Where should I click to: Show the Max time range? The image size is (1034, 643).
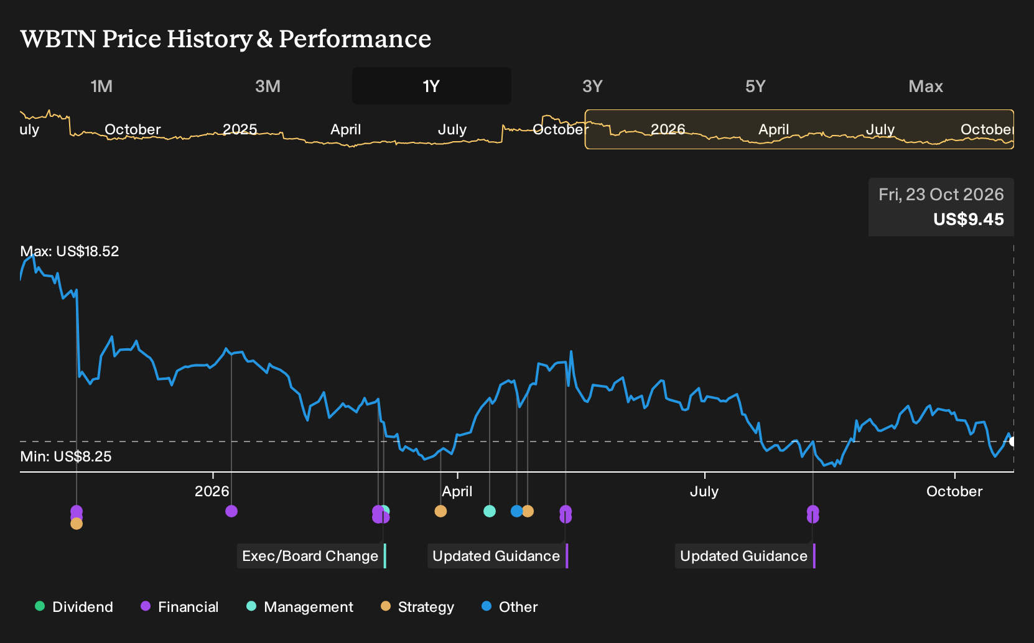click(926, 86)
